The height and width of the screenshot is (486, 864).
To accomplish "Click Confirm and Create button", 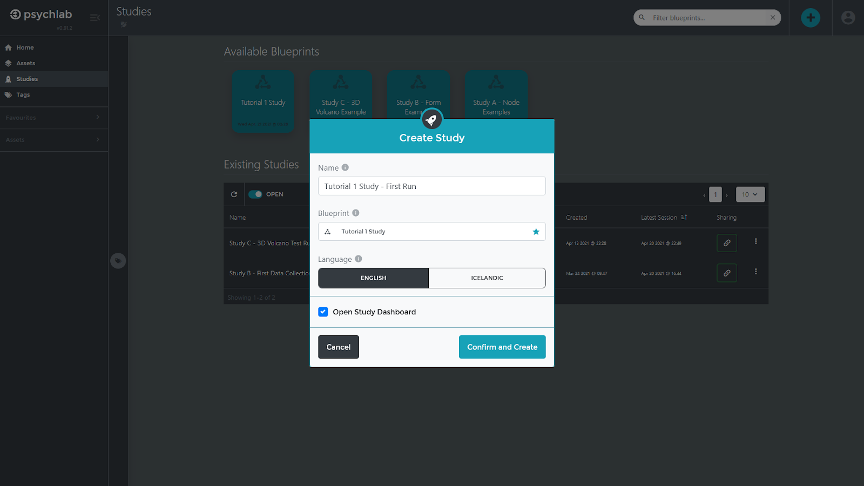I will (502, 347).
